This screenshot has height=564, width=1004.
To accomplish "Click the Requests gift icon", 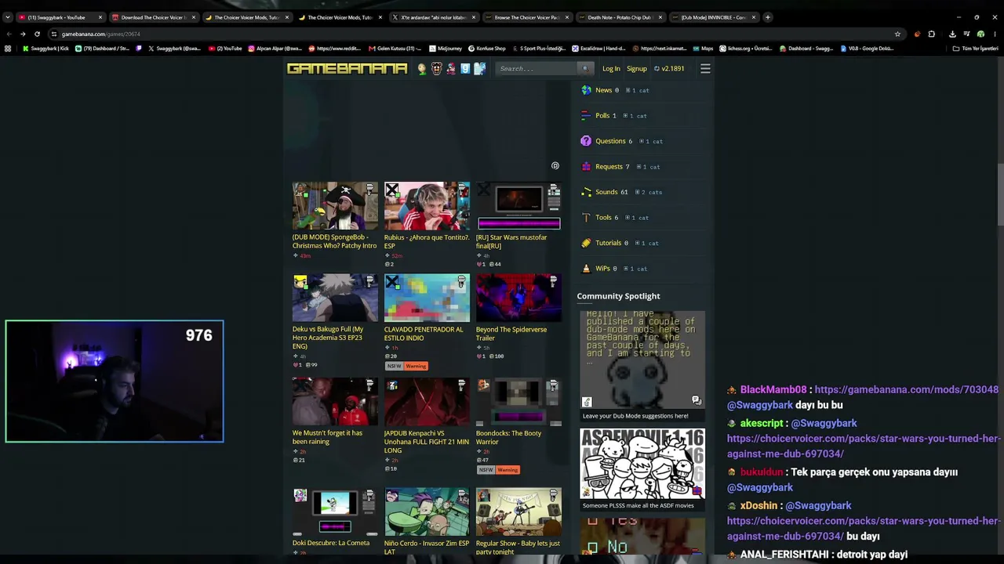I will pyautogui.click(x=586, y=167).
